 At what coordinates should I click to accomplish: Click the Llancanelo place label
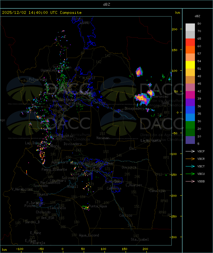tap(57, 208)
